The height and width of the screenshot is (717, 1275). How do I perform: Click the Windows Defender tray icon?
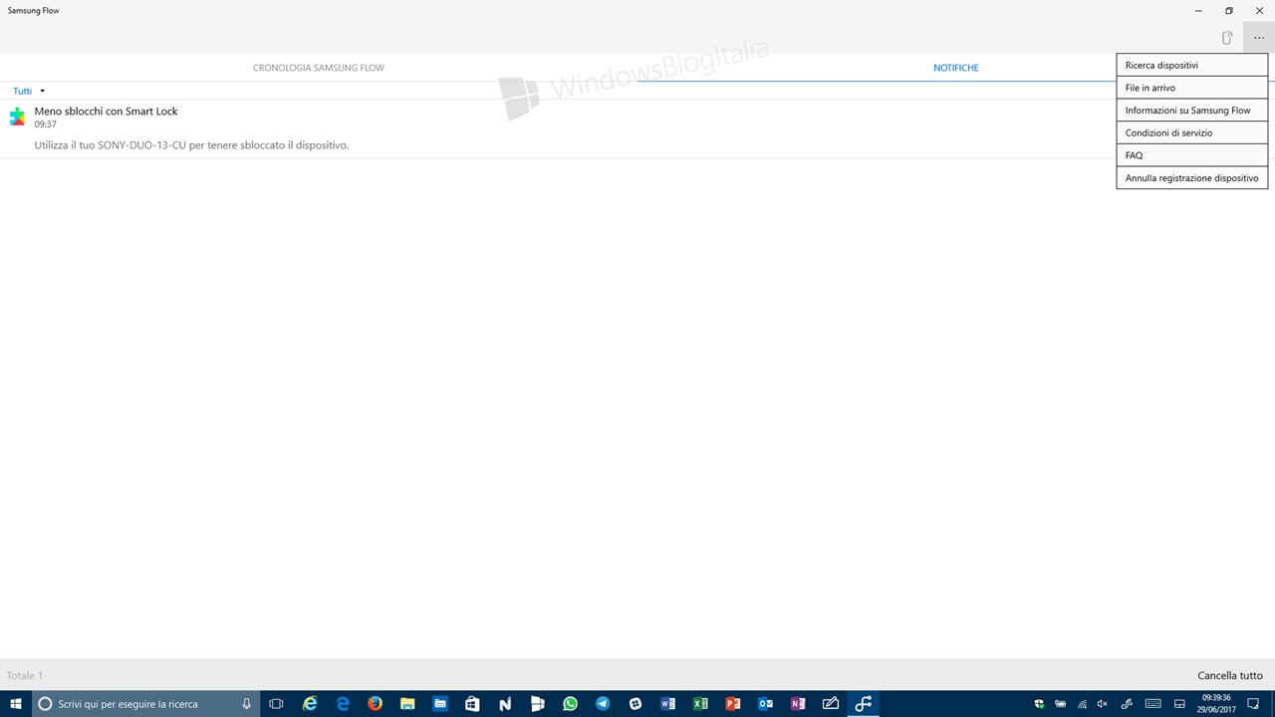click(1039, 704)
